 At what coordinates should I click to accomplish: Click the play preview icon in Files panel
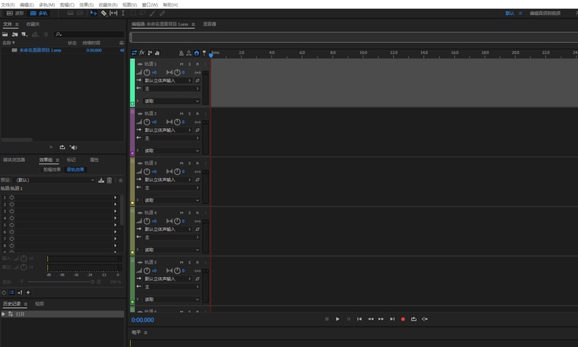pos(52,148)
